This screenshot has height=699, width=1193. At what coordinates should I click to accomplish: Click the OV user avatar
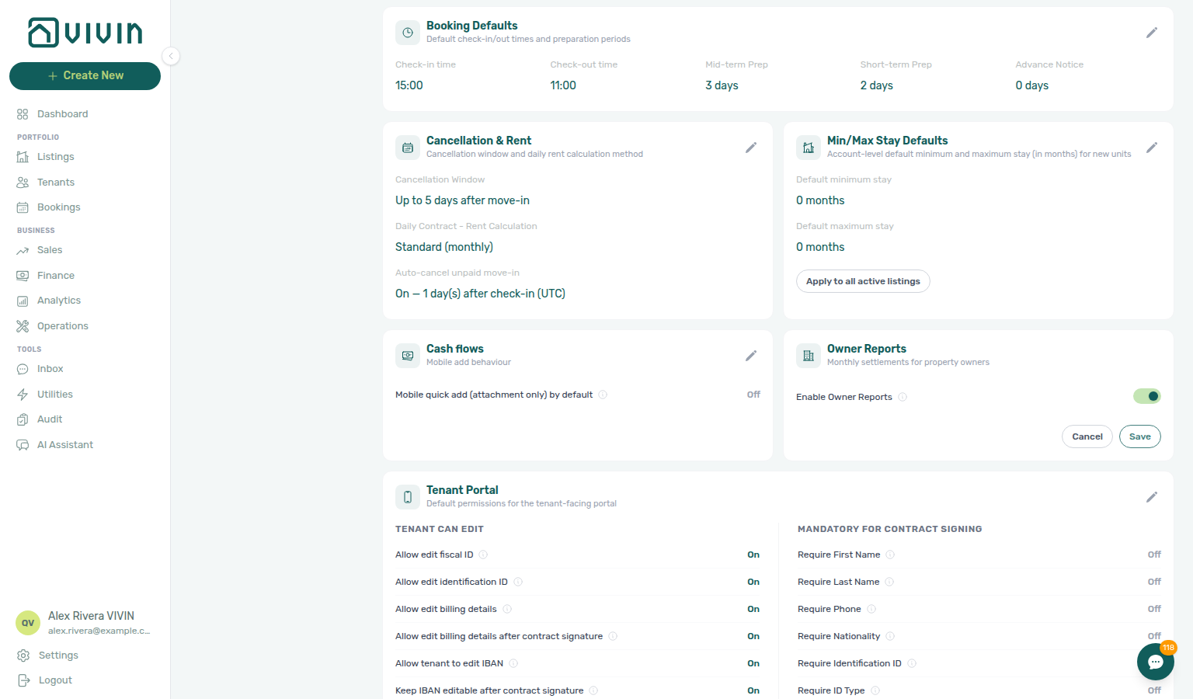(28, 623)
